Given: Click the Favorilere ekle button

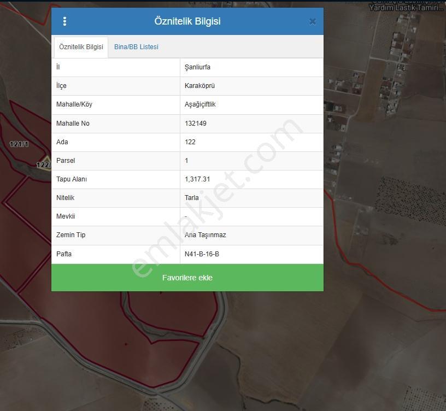Looking at the screenshot, I should click(187, 278).
